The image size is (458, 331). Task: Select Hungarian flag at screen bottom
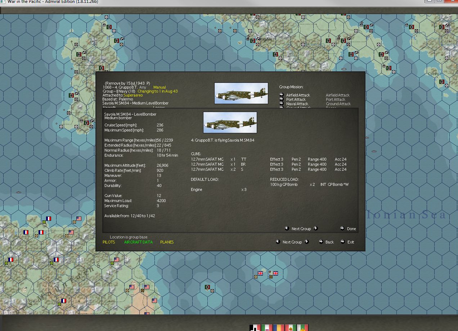[291, 328]
